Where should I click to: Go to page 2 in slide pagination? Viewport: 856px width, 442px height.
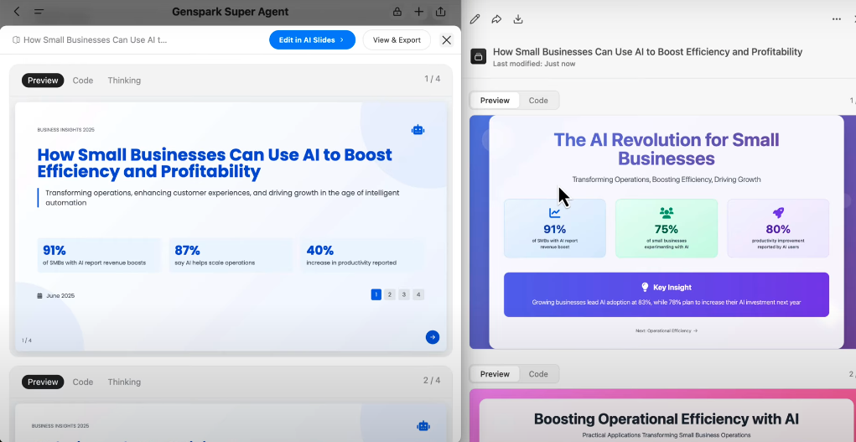point(390,294)
